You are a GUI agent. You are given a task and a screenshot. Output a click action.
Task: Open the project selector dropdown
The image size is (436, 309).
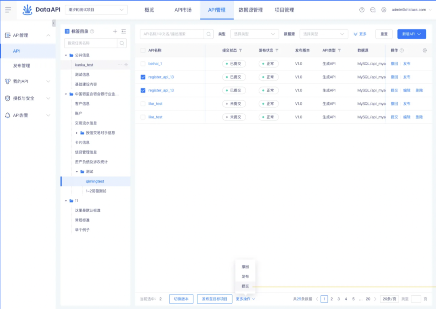(96, 10)
